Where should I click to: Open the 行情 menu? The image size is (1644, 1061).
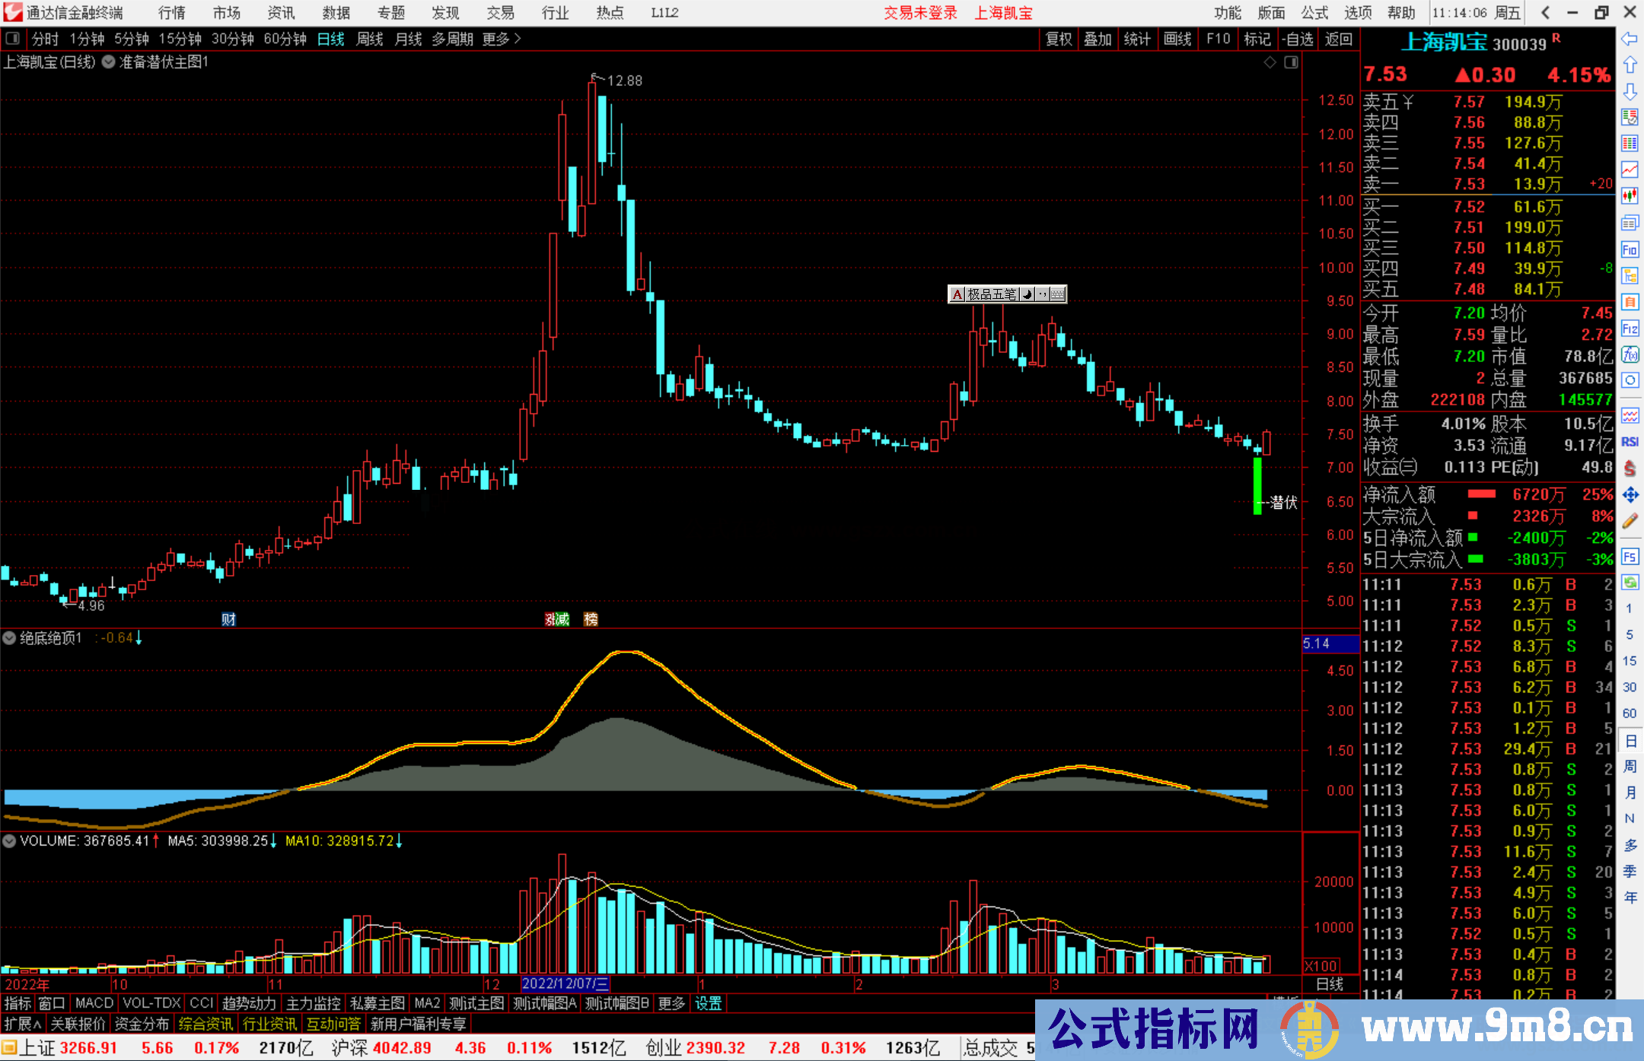(x=171, y=13)
